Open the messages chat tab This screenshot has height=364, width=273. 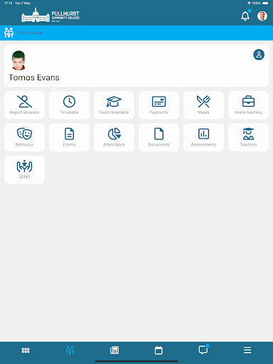203,350
